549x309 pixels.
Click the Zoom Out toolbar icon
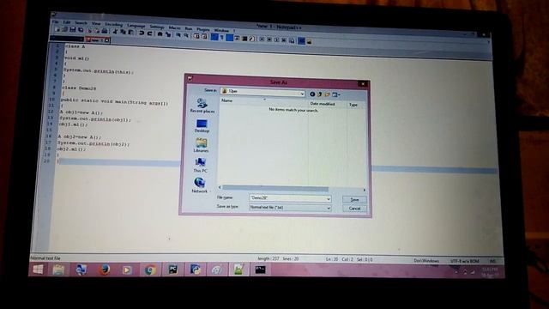tap(186, 35)
